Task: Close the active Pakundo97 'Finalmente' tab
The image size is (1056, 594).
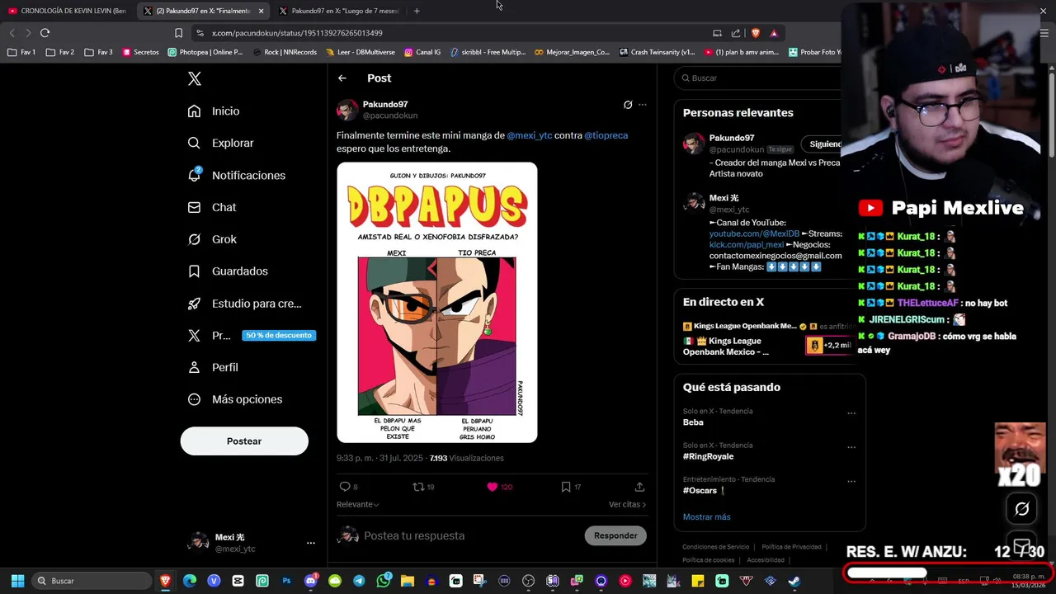Action: tap(262, 11)
